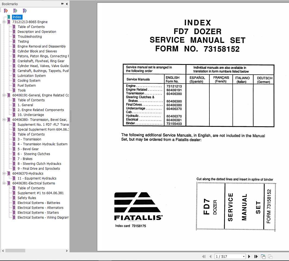Click the bookmark icon beside Index
The width and height of the screenshot is (289, 261).
coord(9,17)
